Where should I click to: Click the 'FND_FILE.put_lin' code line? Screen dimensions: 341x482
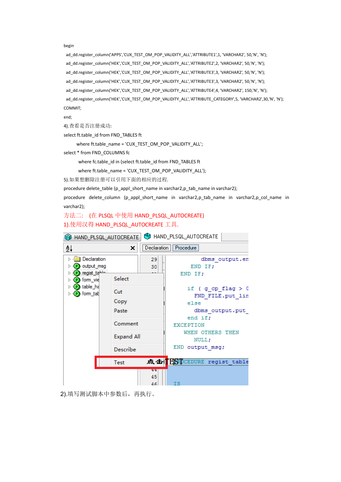click(221, 296)
